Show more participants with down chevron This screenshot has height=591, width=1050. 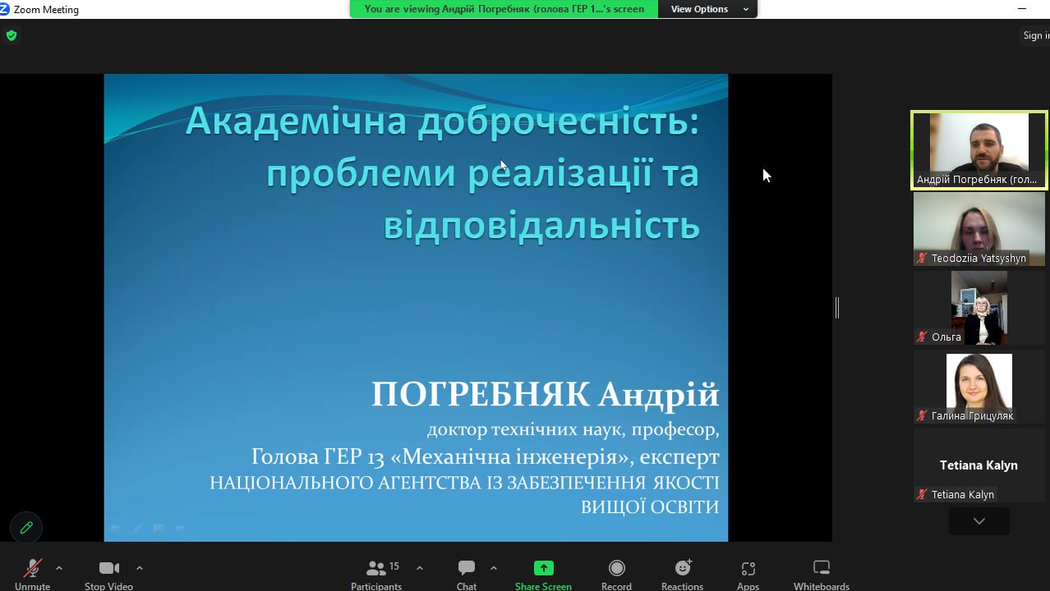(979, 521)
